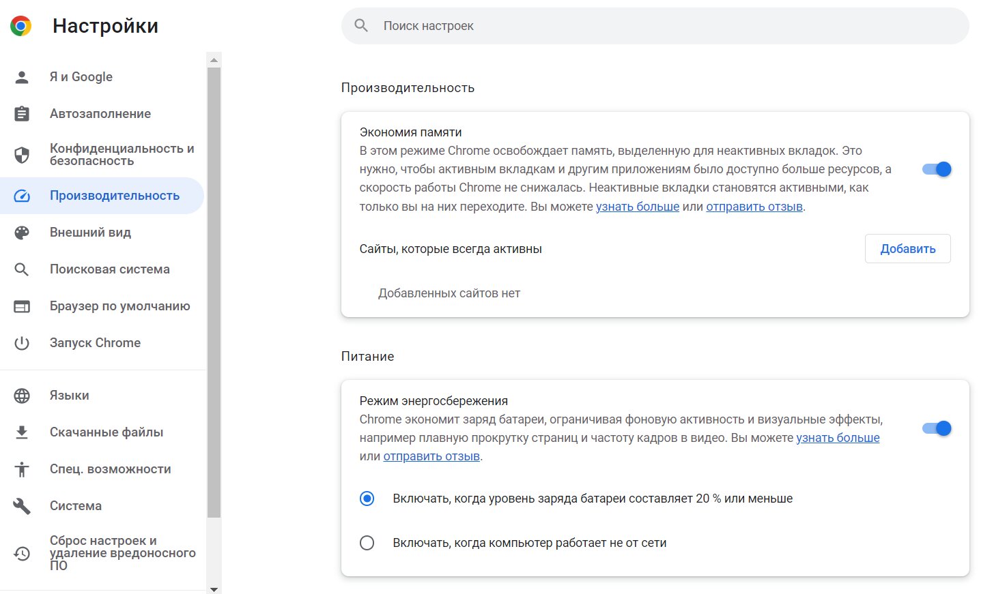The width and height of the screenshot is (994, 594).
Task: Click the text Добавленных сайтов нет
Action: (x=449, y=293)
